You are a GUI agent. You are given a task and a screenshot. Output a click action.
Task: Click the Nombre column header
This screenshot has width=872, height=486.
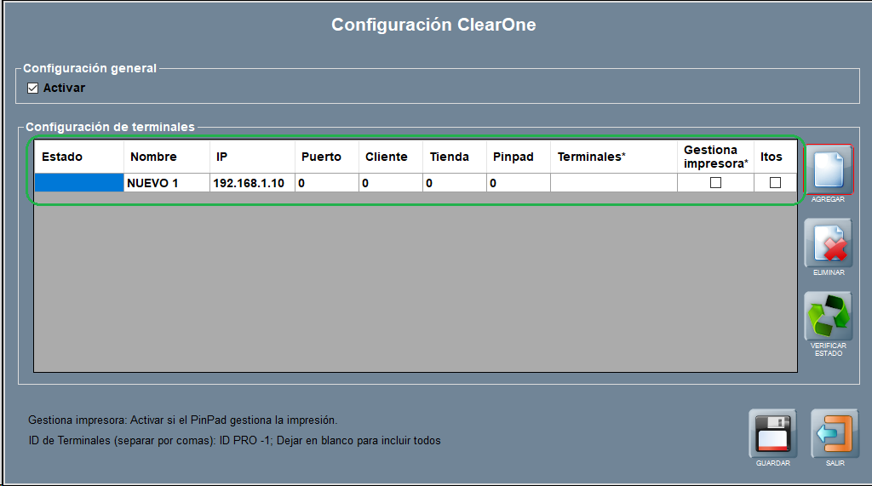[166, 157]
